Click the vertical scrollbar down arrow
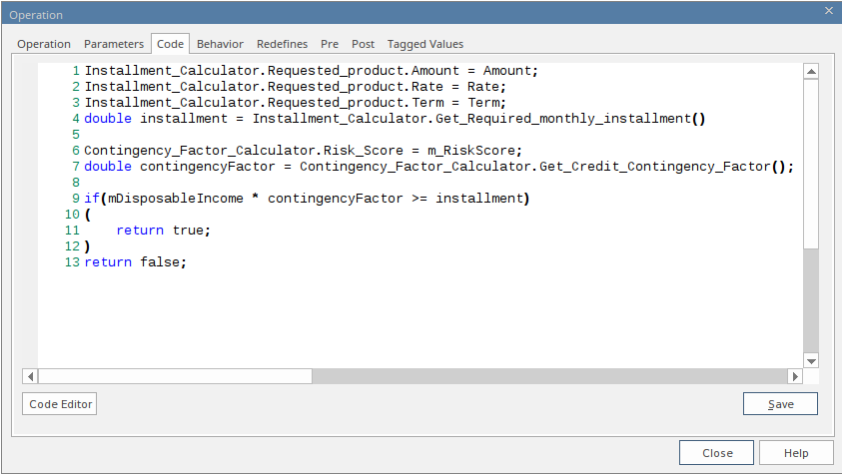 811,360
